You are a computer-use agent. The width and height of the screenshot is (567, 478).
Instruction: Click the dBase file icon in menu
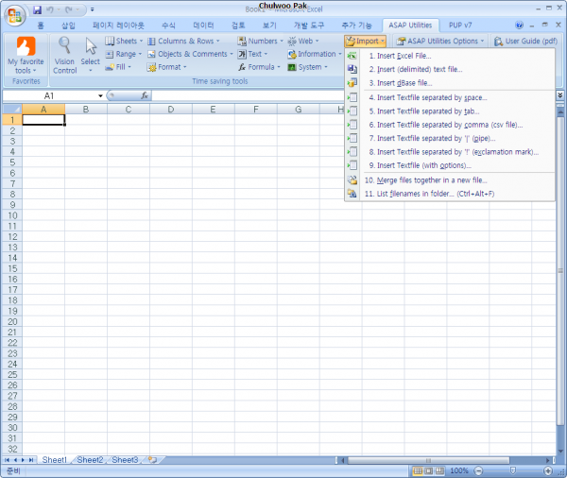tap(352, 83)
